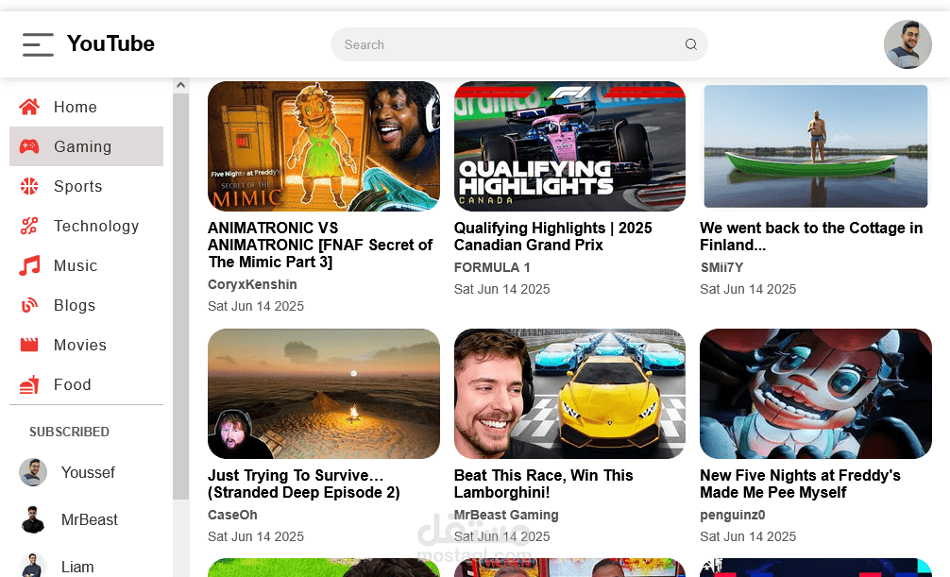Open the Blogs category
Viewport: 950px width, 577px height.
(x=86, y=305)
